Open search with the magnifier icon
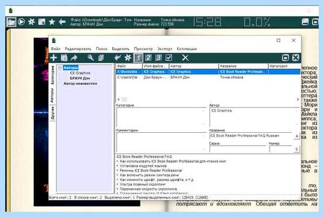The image size is (324, 217). click(90, 58)
